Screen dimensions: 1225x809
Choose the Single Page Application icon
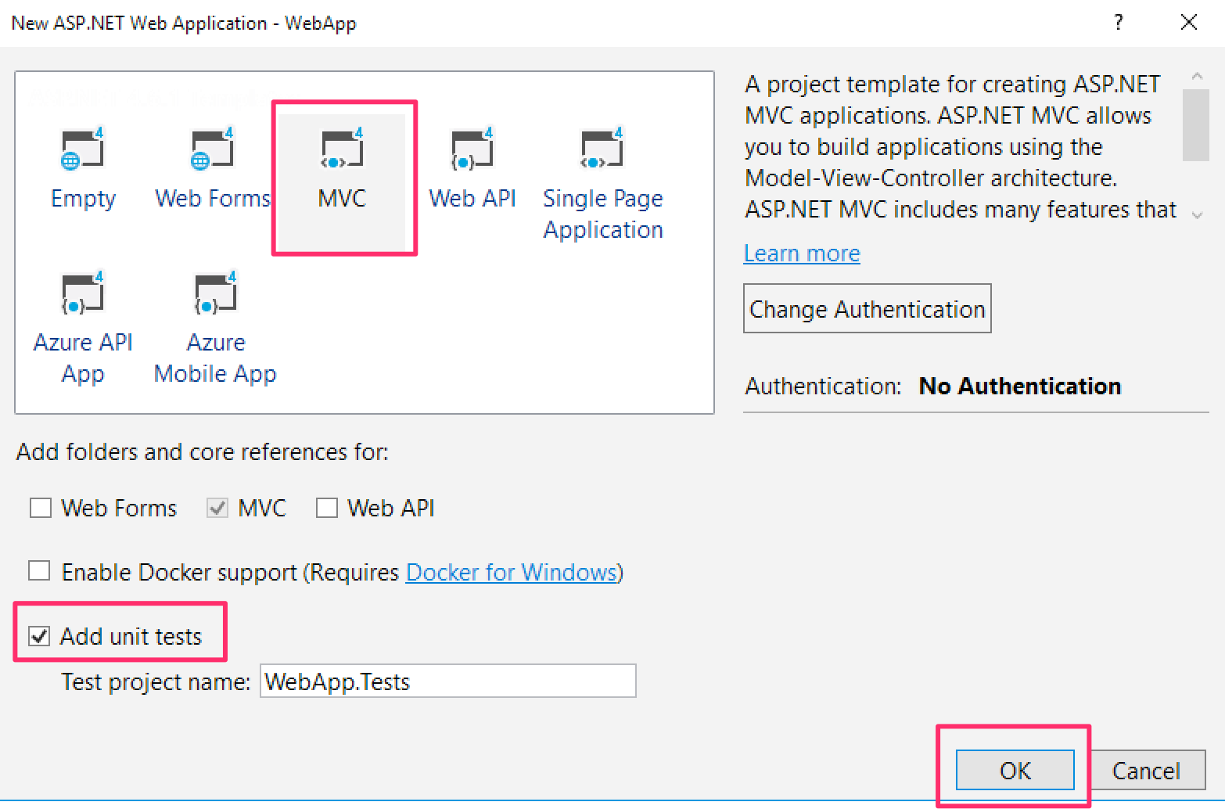click(602, 149)
